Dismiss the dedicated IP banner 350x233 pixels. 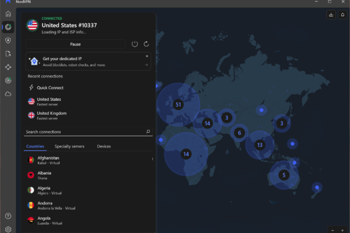coord(146,56)
